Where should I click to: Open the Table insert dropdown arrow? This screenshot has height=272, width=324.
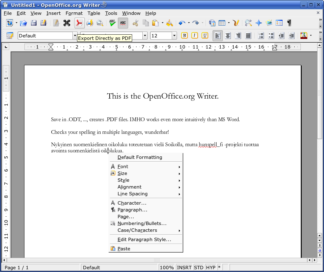229,23
